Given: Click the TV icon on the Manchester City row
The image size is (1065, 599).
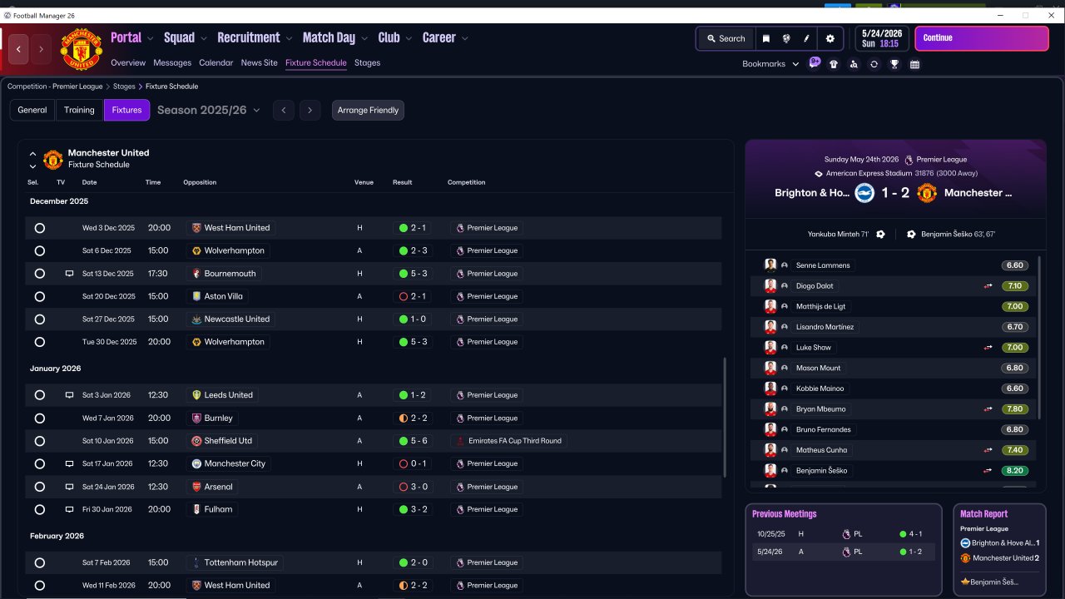Looking at the screenshot, I should [x=69, y=464].
